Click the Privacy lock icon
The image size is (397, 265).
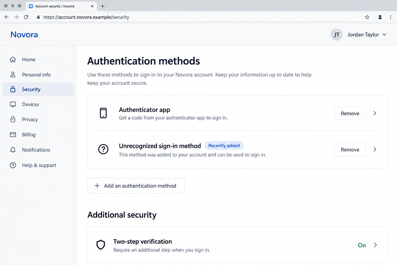point(13,119)
